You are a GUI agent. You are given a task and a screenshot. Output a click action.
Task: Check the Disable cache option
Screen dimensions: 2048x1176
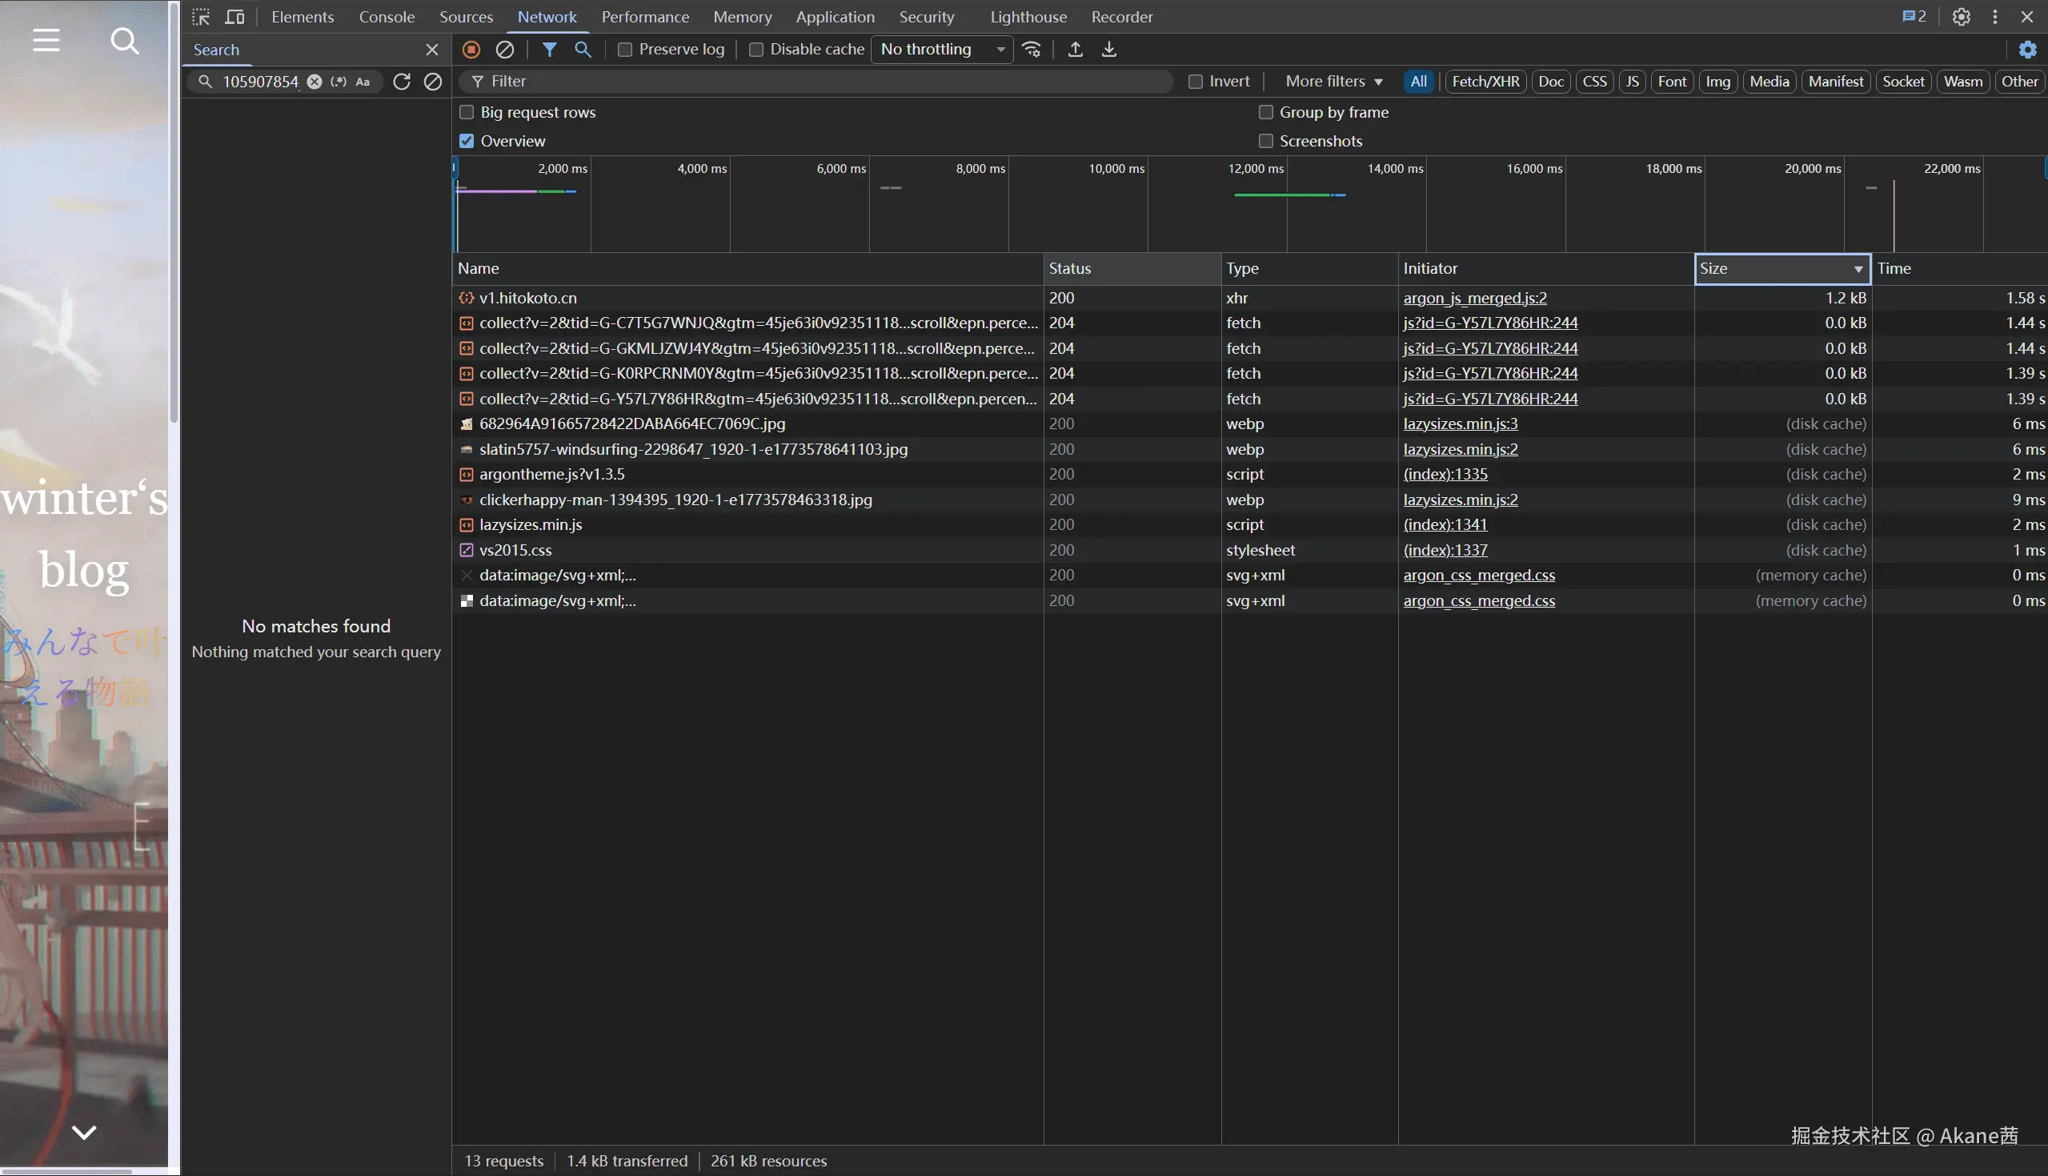(756, 50)
